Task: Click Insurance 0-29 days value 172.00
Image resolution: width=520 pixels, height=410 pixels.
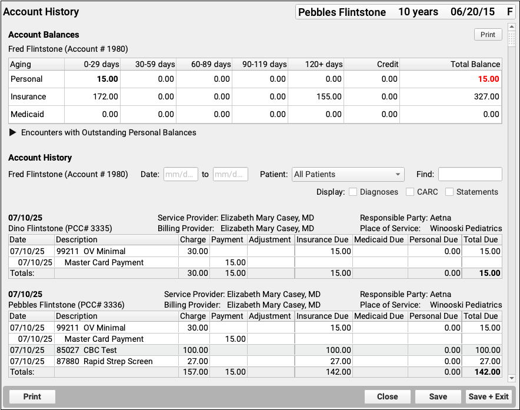Action: [x=105, y=97]
